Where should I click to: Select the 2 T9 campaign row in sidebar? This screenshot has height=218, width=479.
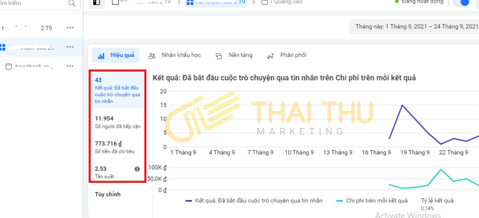pyautogui.click(x=41, y=28)
